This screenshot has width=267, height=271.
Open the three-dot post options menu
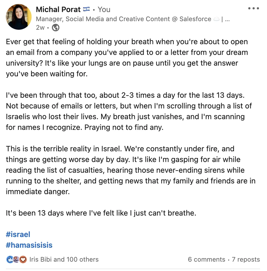(254, 8)
